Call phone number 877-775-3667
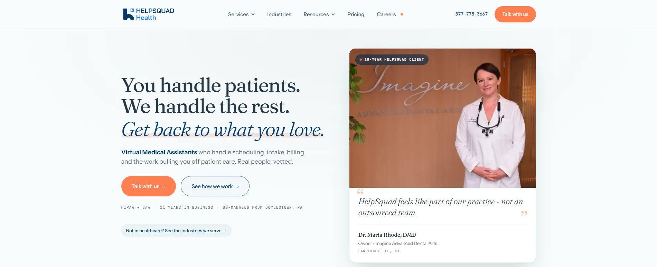This screenshot has height=267, width=657. click(471, 14)
